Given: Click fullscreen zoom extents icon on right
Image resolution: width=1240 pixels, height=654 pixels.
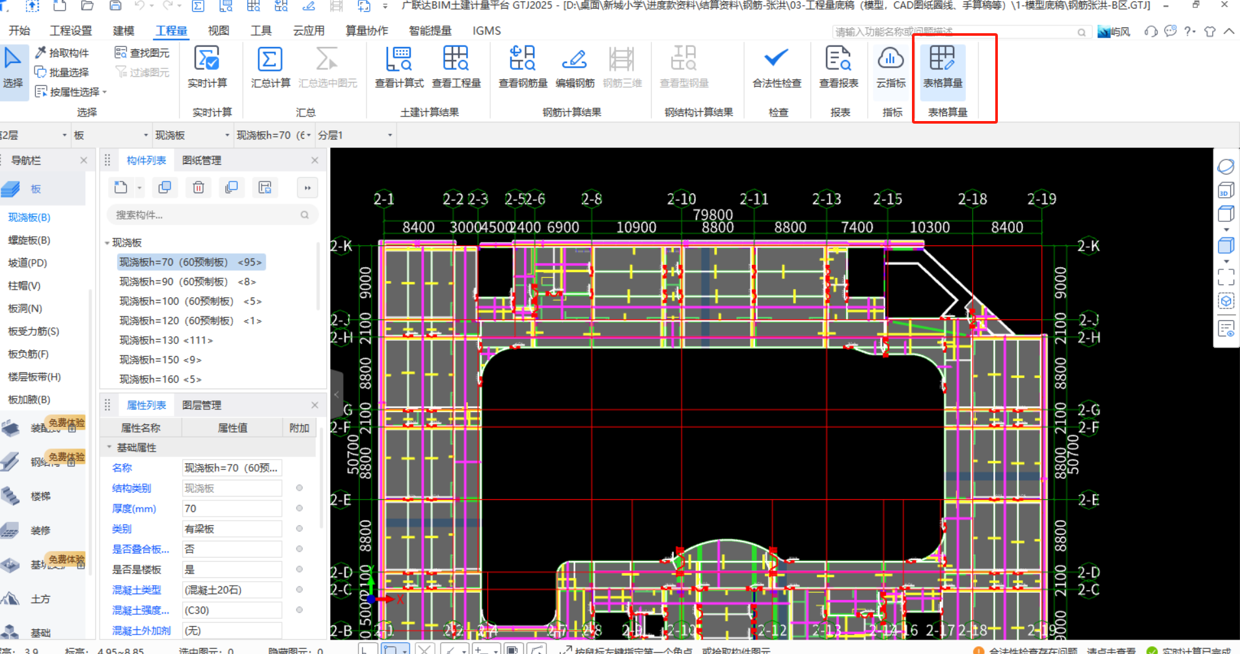Looking at the screenshot, I should (1226, 278).
